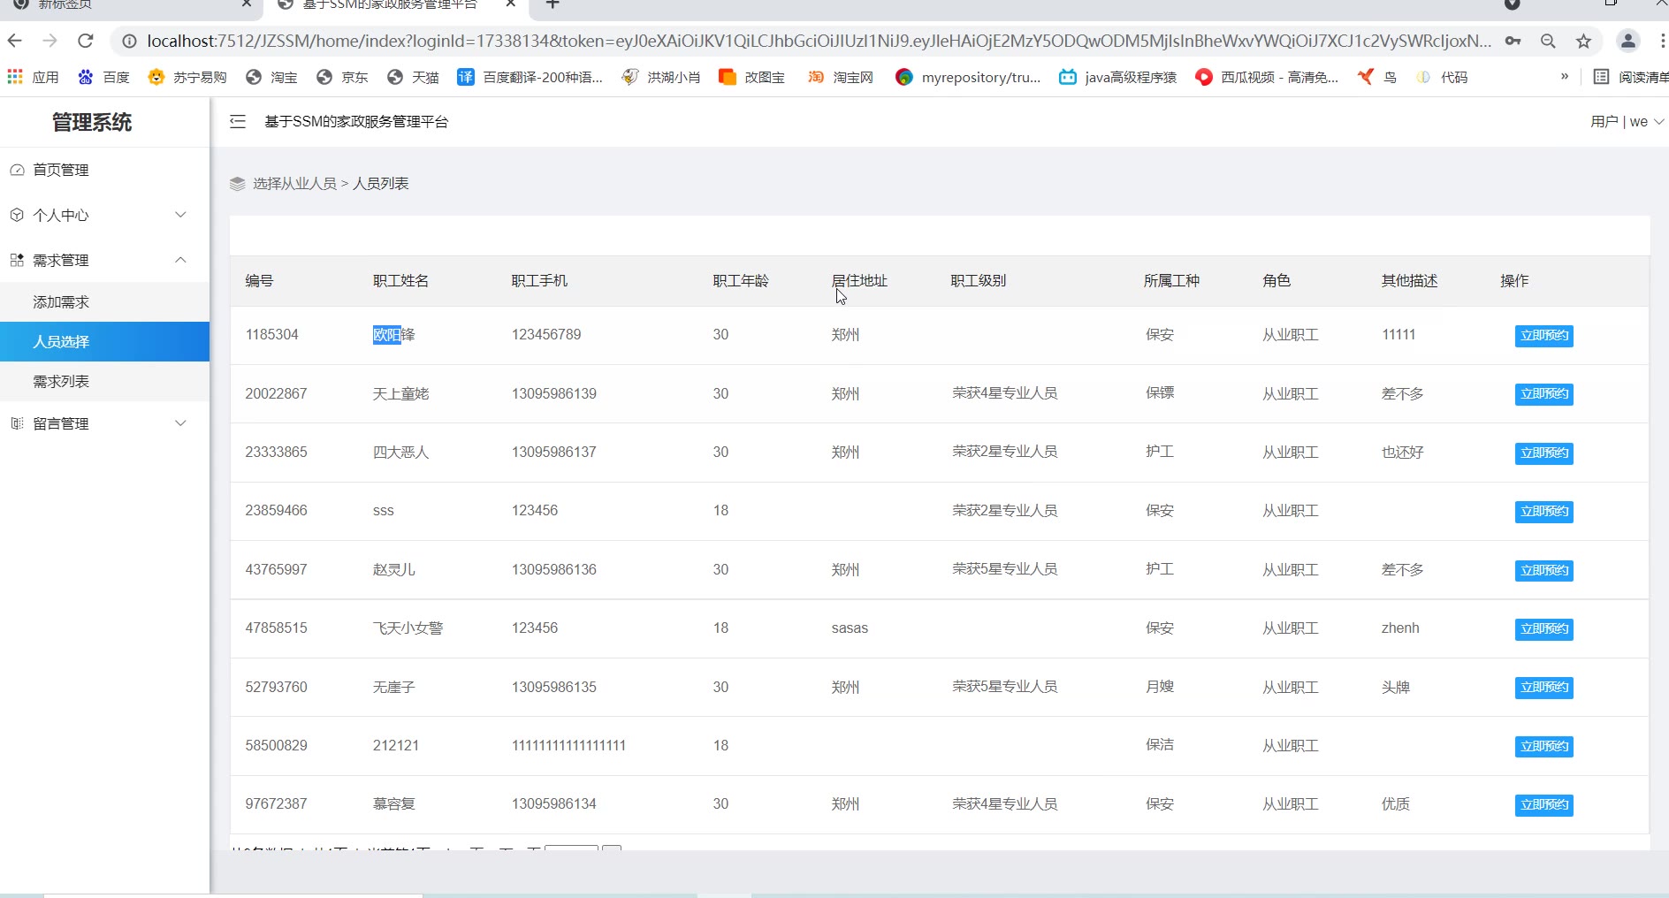The height and width of the screenshot is (898, 1669).
Task: Bookmark this page with star icon
Action: (1583, 41)
